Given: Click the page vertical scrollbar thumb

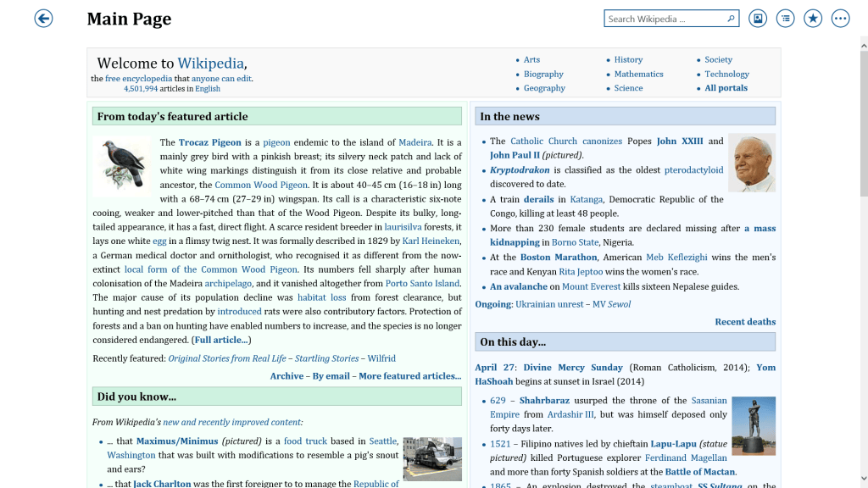Looking at the screenshot, I should [x=864, y=124].
